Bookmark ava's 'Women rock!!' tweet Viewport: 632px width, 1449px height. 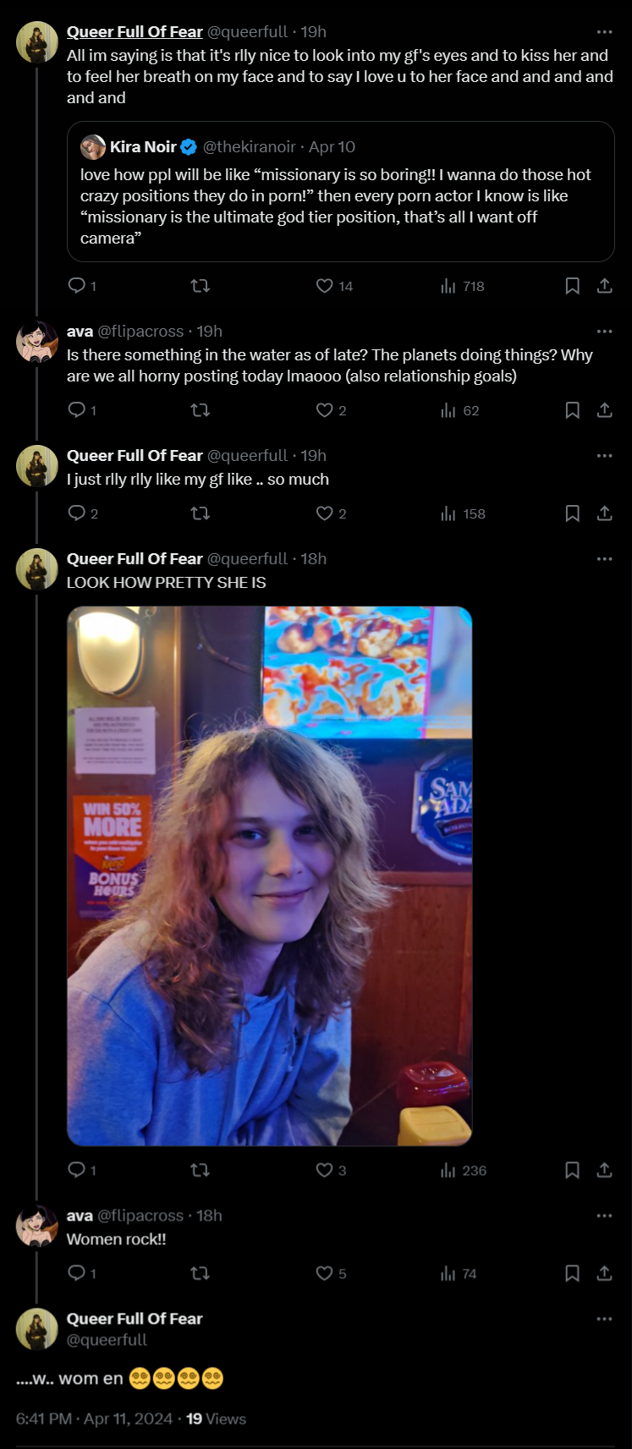tap(572, 1273)
